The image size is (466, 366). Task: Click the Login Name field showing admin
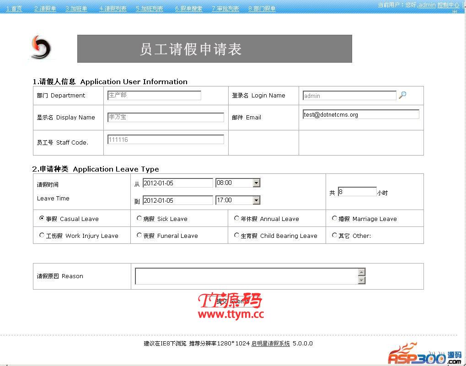point(349,96)
